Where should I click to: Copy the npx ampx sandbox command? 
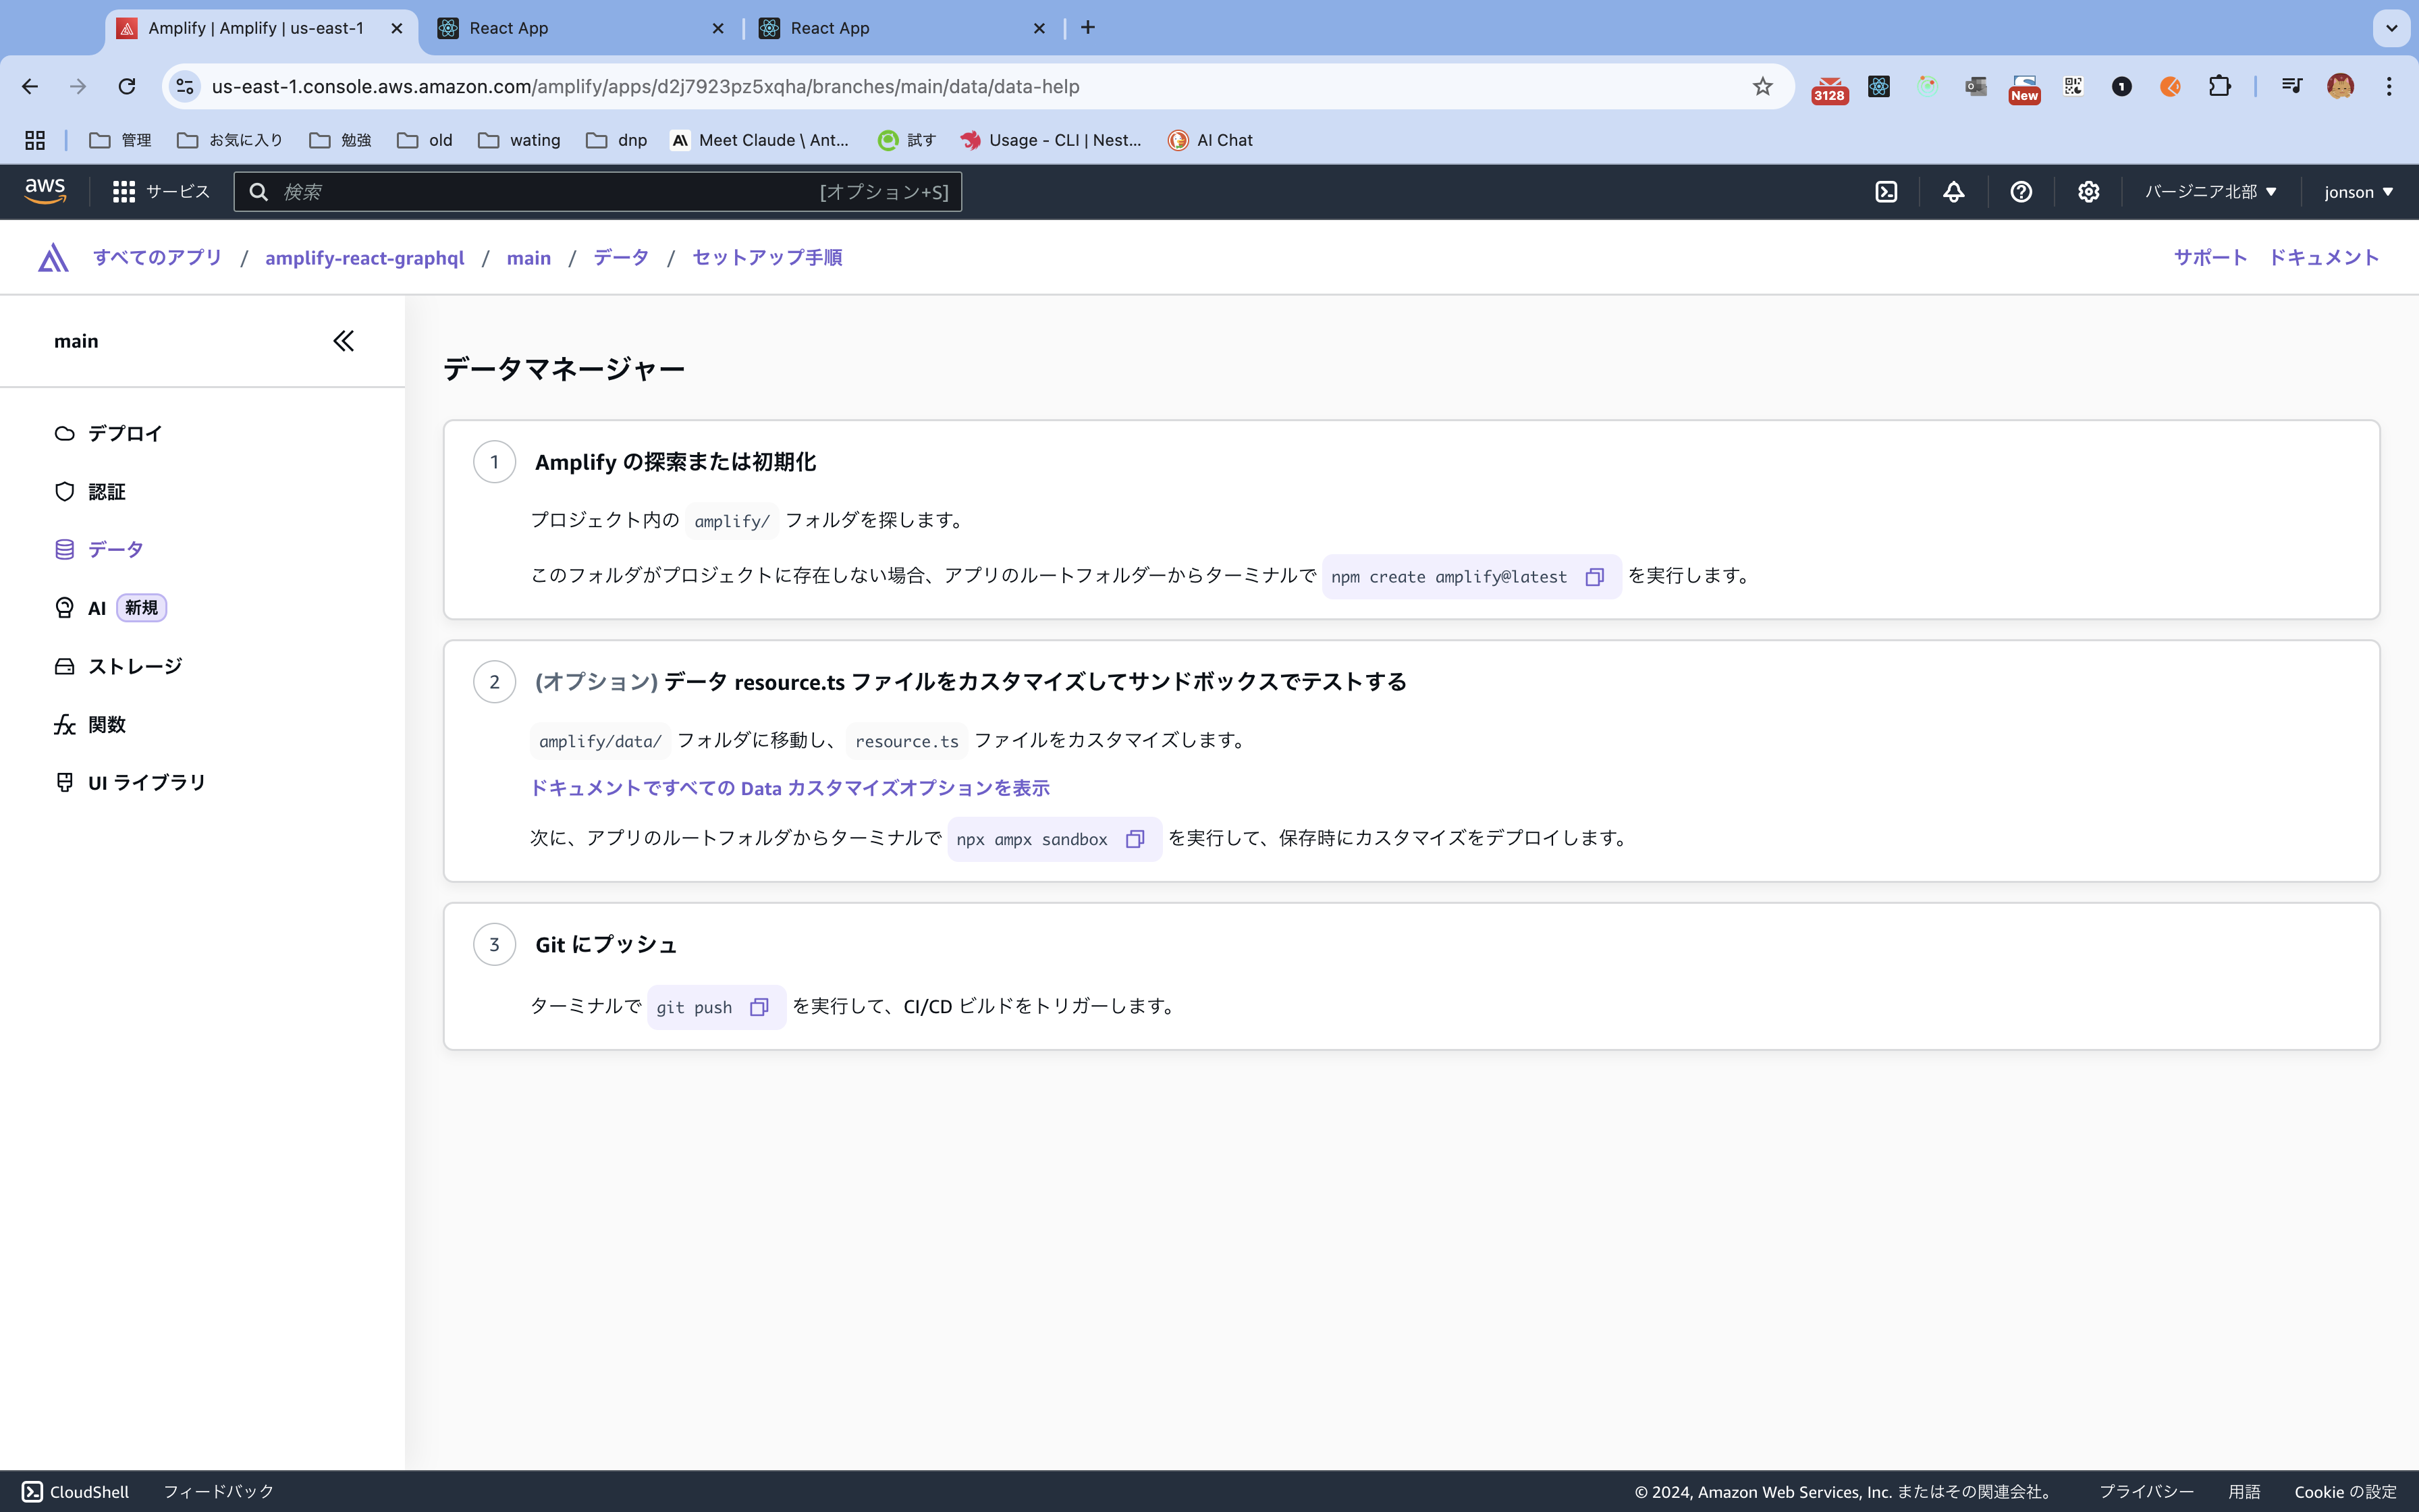[1135, 839]
